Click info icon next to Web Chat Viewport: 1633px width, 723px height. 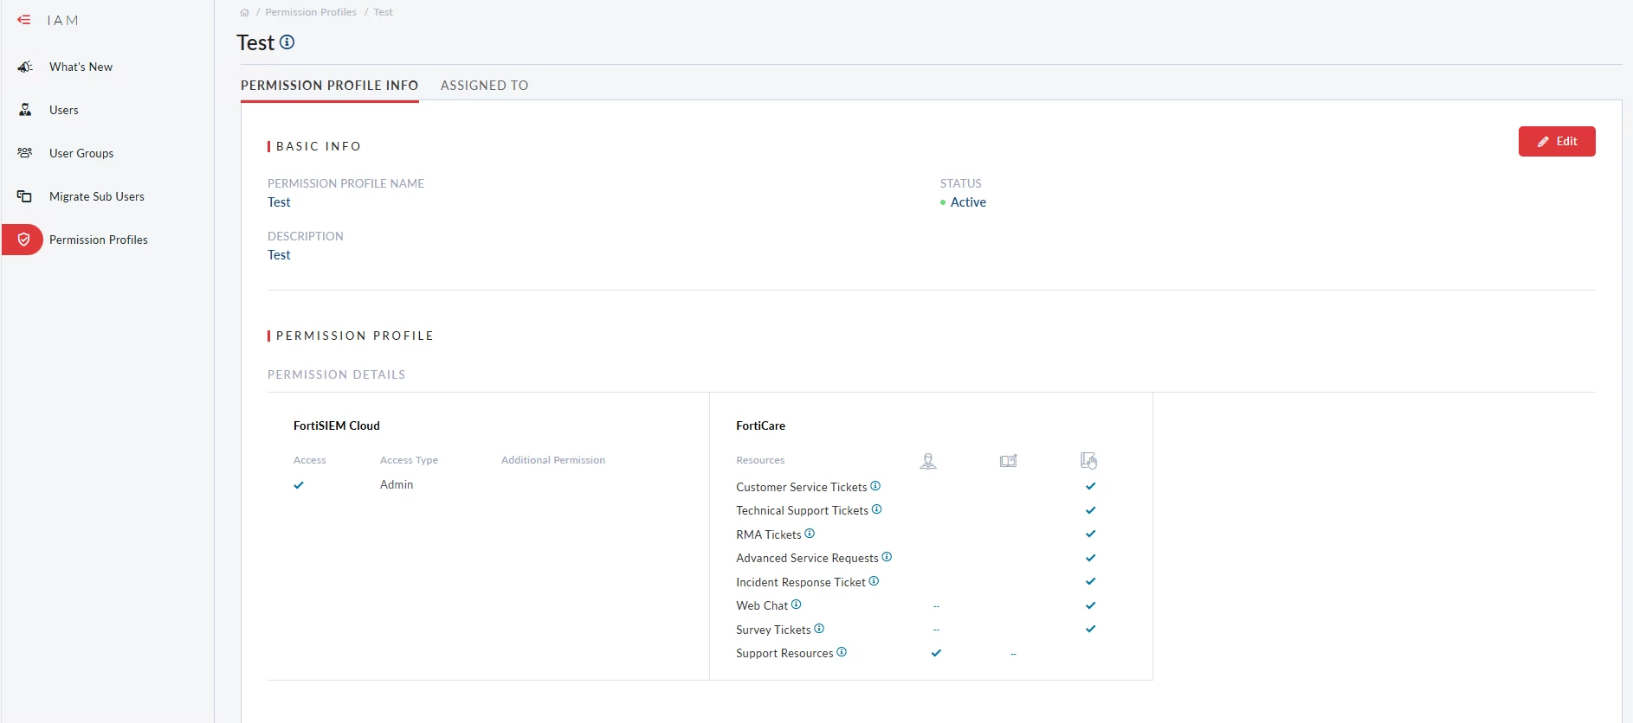point(797,605)
